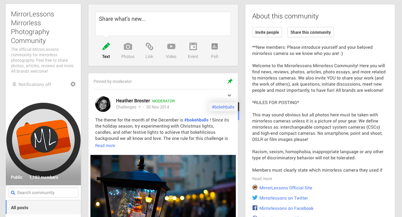Click the Search community field
This screenshot has height=217, width=402.
[x=43, y=193]
